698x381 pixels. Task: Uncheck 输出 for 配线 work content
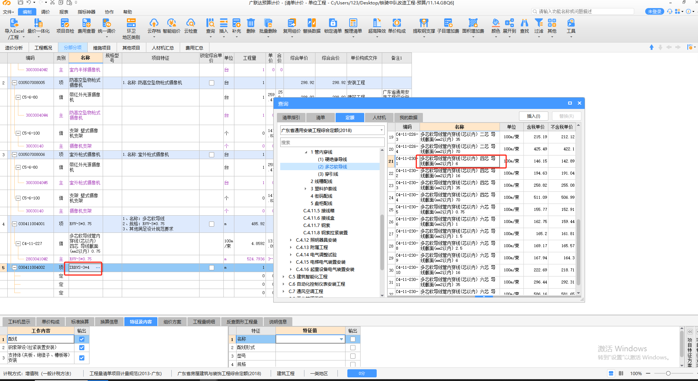click(x=82, y=339)
